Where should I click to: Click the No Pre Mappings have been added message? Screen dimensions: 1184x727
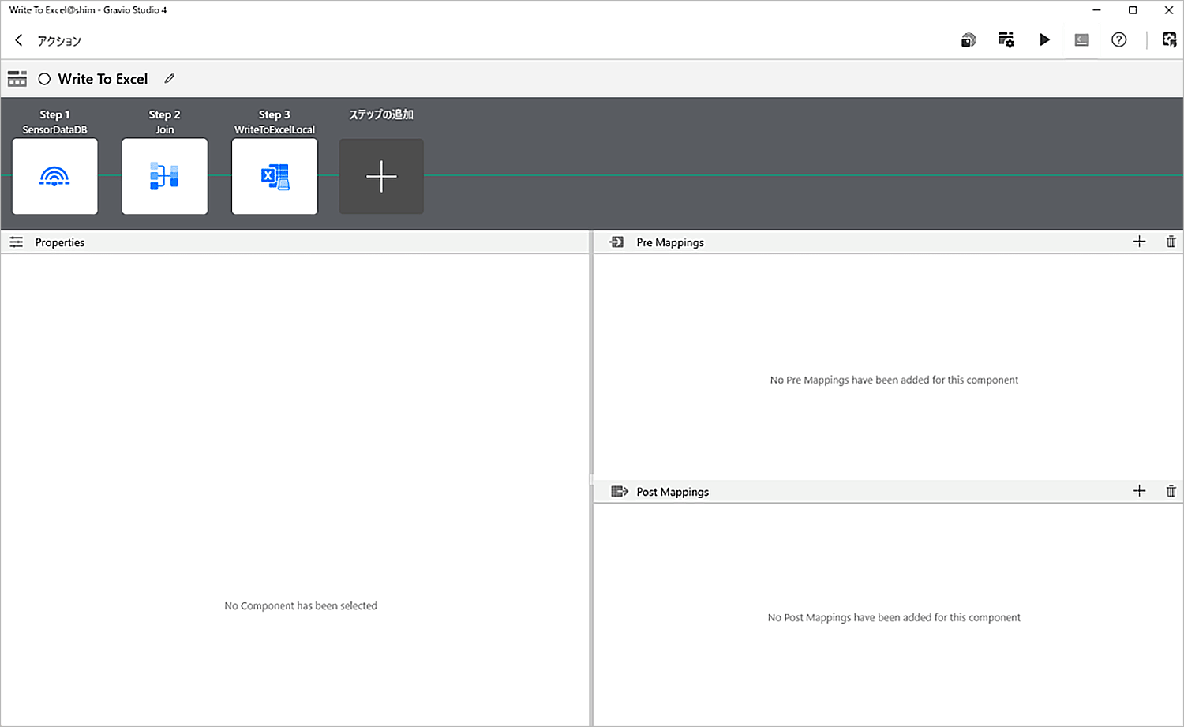894,380
